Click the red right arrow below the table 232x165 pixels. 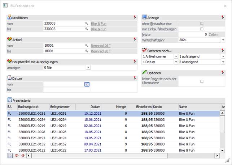point(17,156)
